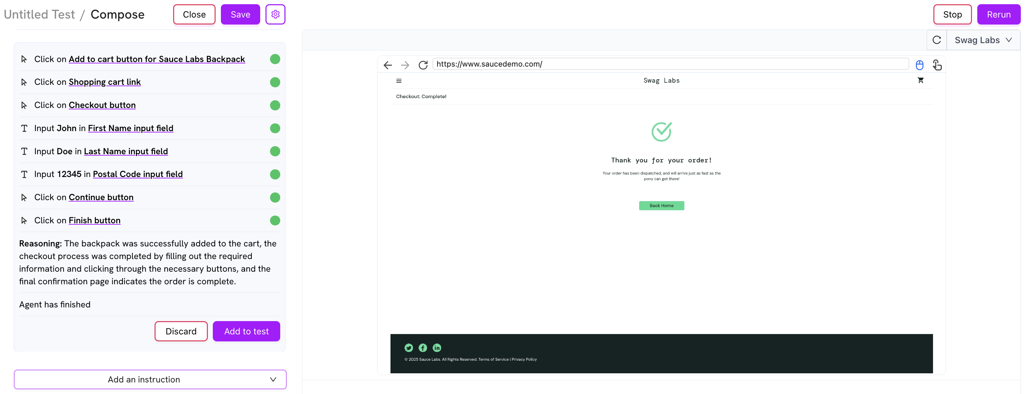Select the touch pointer mode icon
The width and height of the screenshot is (1031, 394).
pos(937,65)
